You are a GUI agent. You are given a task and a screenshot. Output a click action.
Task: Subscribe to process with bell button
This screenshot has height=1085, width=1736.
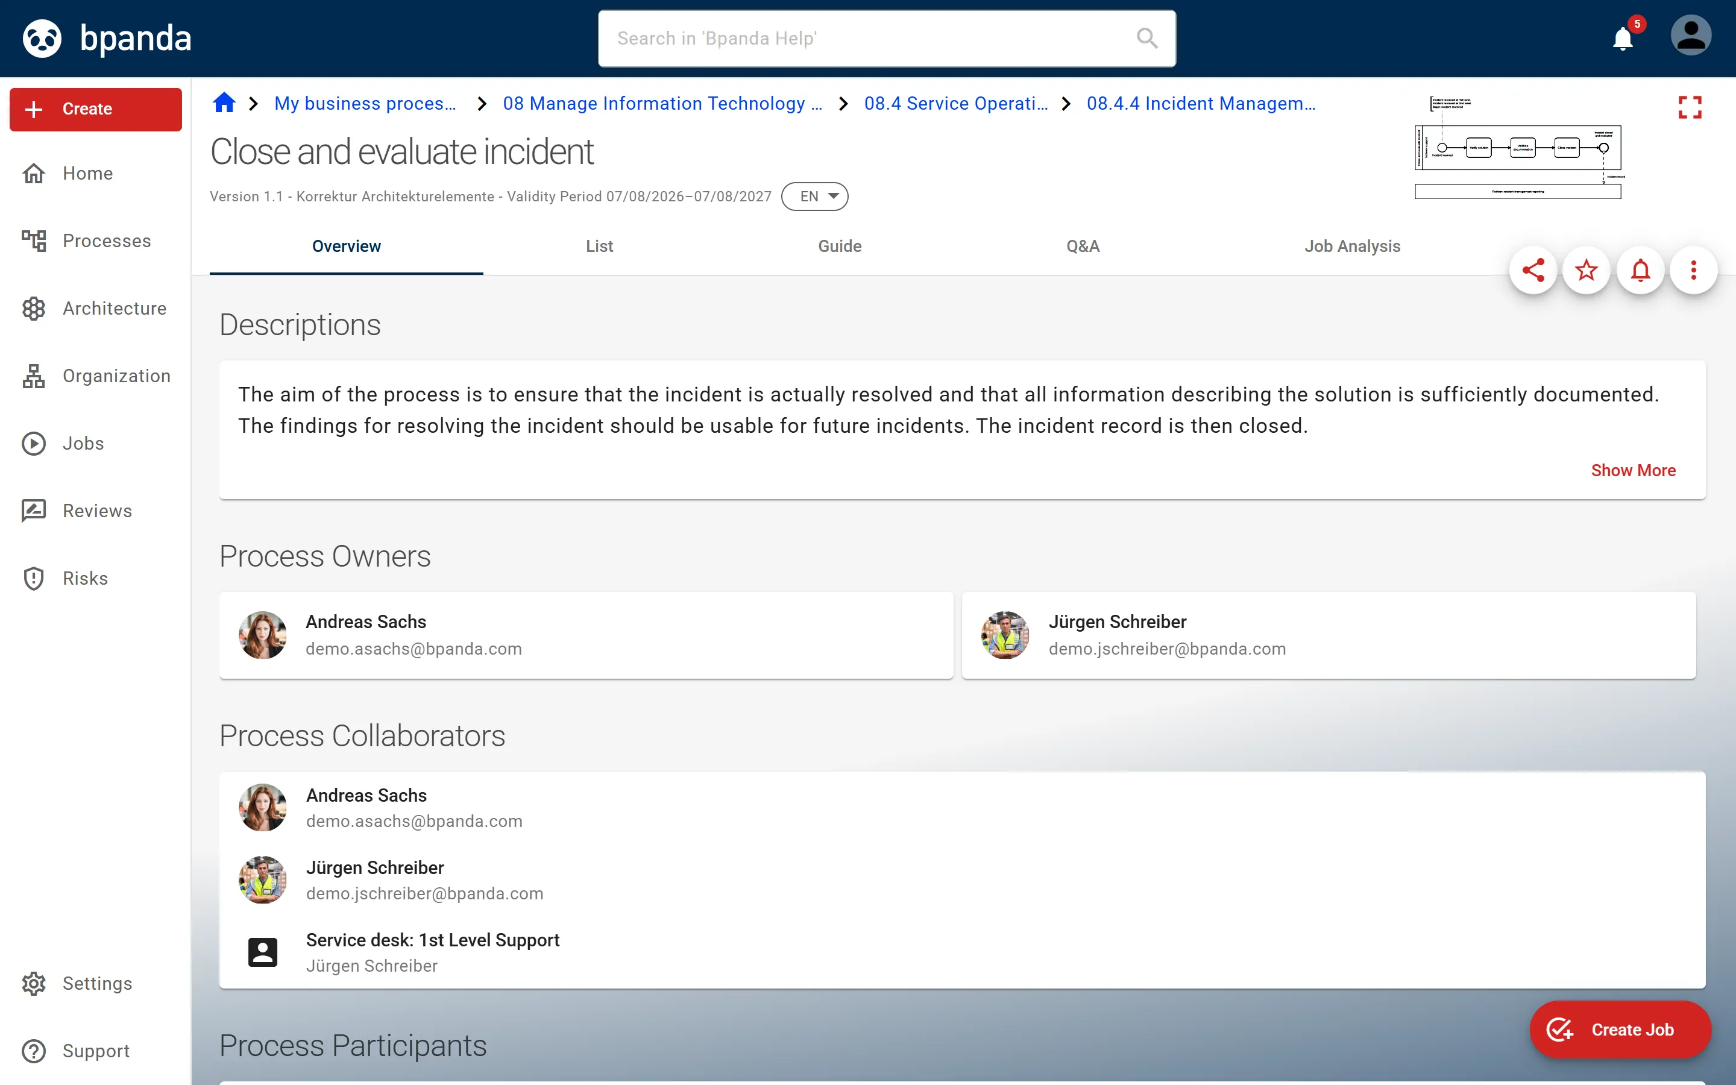pyautogui.click(x=1641, y=271)
